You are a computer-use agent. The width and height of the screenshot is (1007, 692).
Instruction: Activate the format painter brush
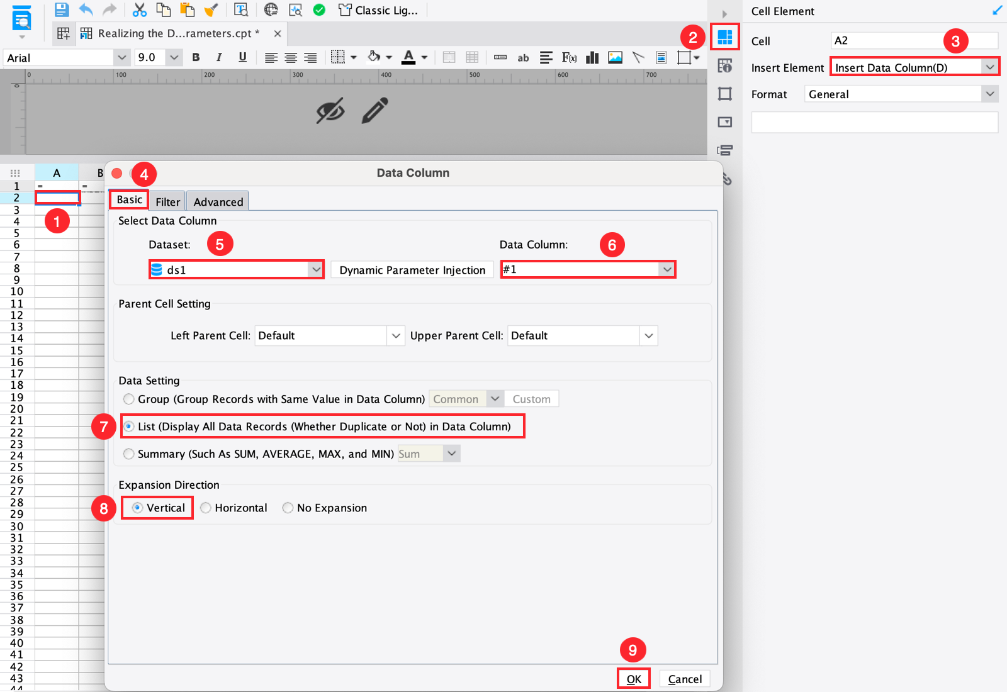click(x=211, y=9)
